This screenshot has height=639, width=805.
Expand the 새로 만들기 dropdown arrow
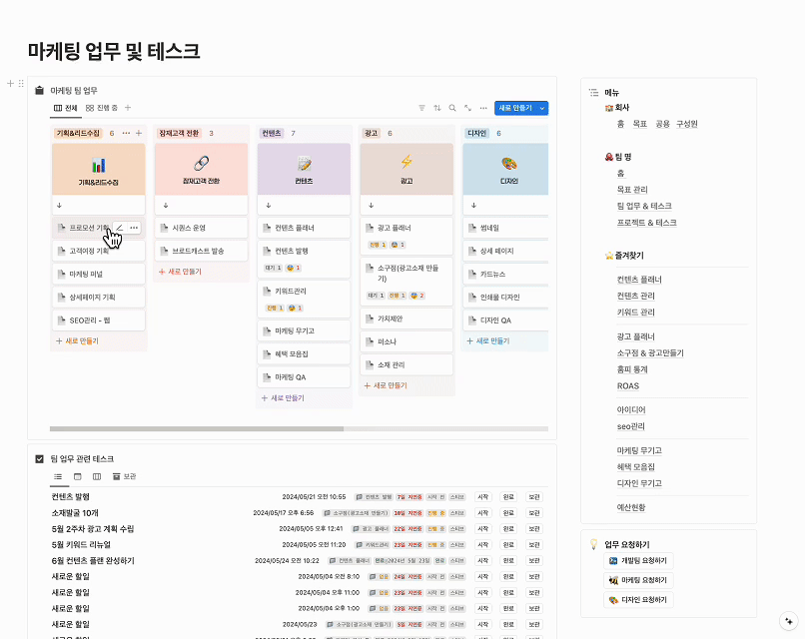pyautogui.click(x=542, y=108)
